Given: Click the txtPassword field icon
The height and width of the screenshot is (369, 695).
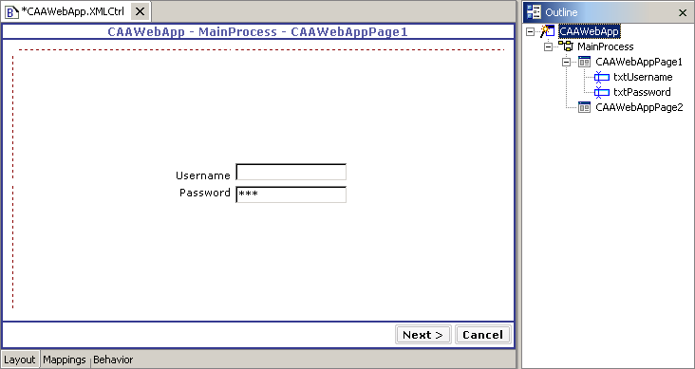Looking at the screenshot, I should pos(602,92).
